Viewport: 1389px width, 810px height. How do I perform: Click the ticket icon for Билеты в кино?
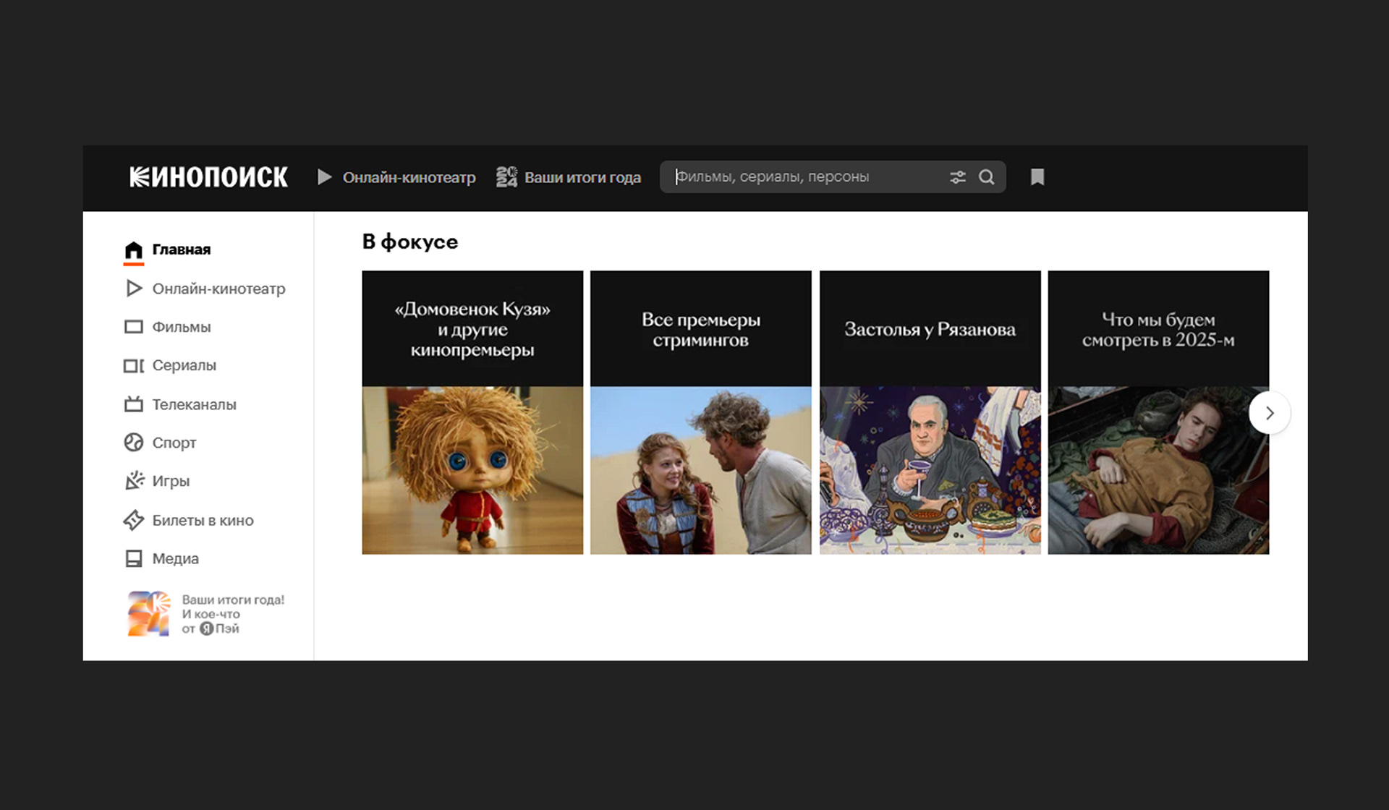coord(134,520)
